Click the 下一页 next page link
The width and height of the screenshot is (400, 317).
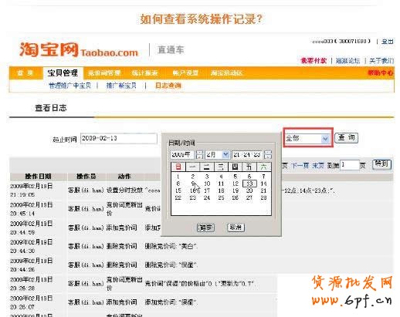[300, 166]
